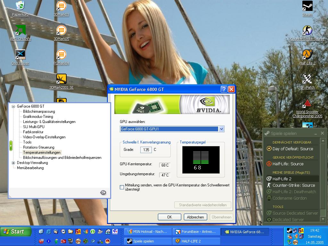Select Menübearbeitung in the tree
Screen dimensions: 328x246
30,168
